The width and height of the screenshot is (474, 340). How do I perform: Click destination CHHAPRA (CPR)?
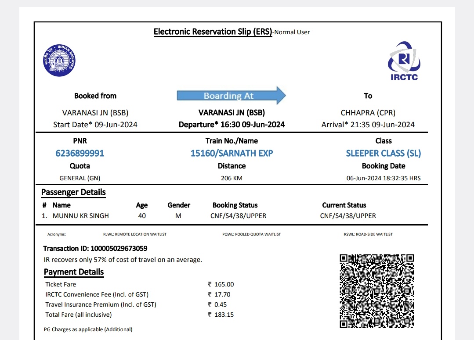[368, 113]
